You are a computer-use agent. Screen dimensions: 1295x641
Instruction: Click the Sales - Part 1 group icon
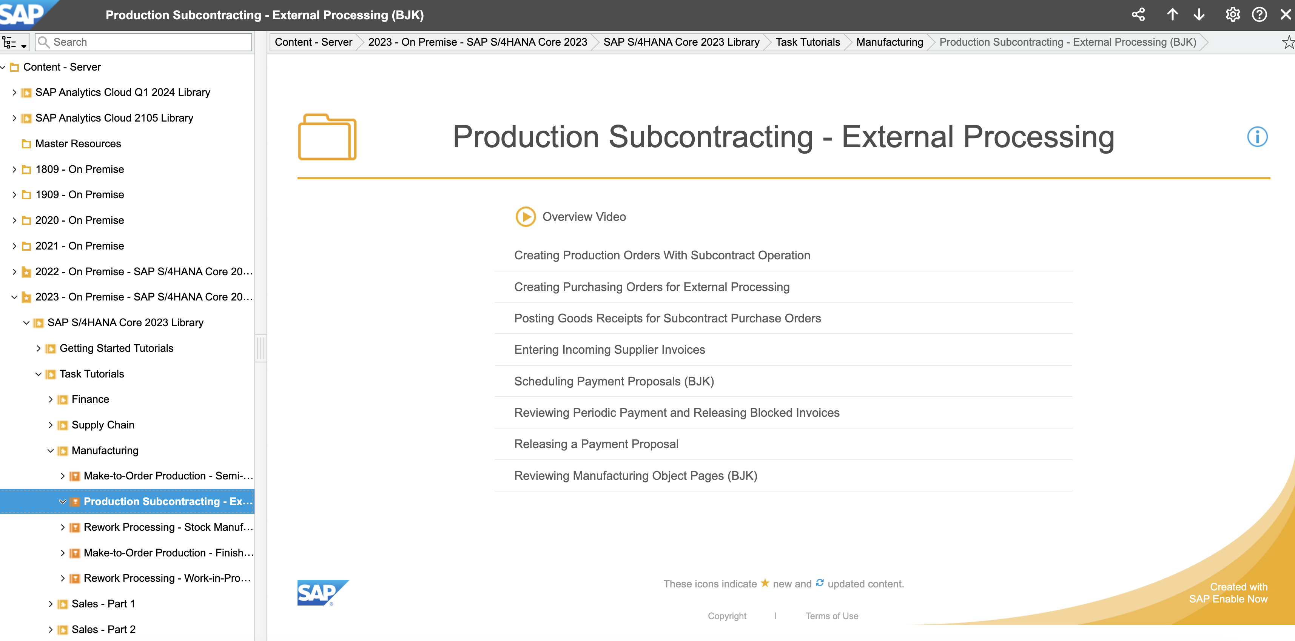pyautogui.click(x=63, y=604)
